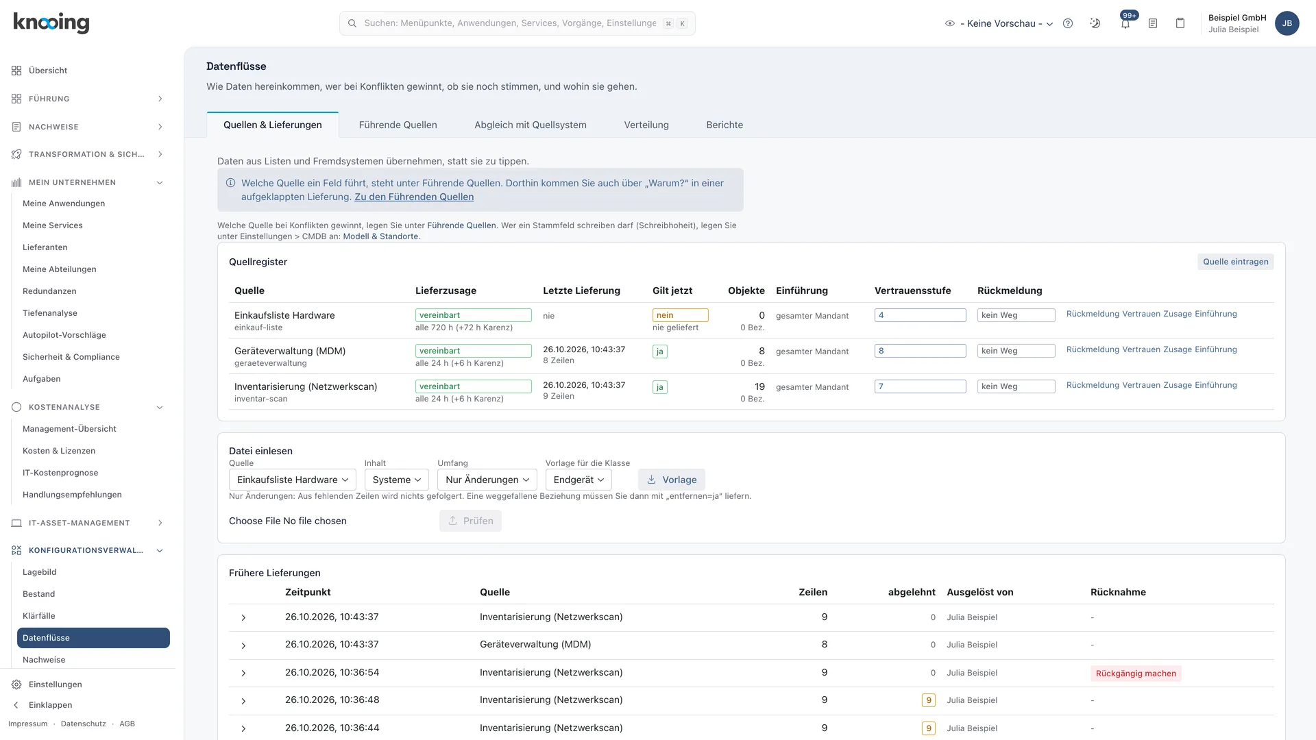
Task: Open the Modell & Standorte link
Action: 380,236
